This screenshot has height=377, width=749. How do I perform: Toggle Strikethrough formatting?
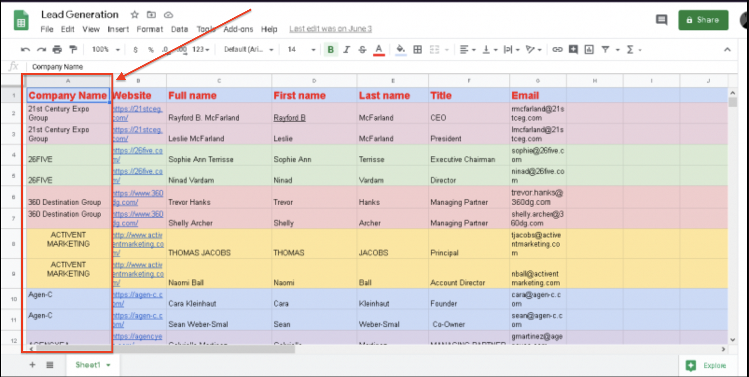coord(362,49)
